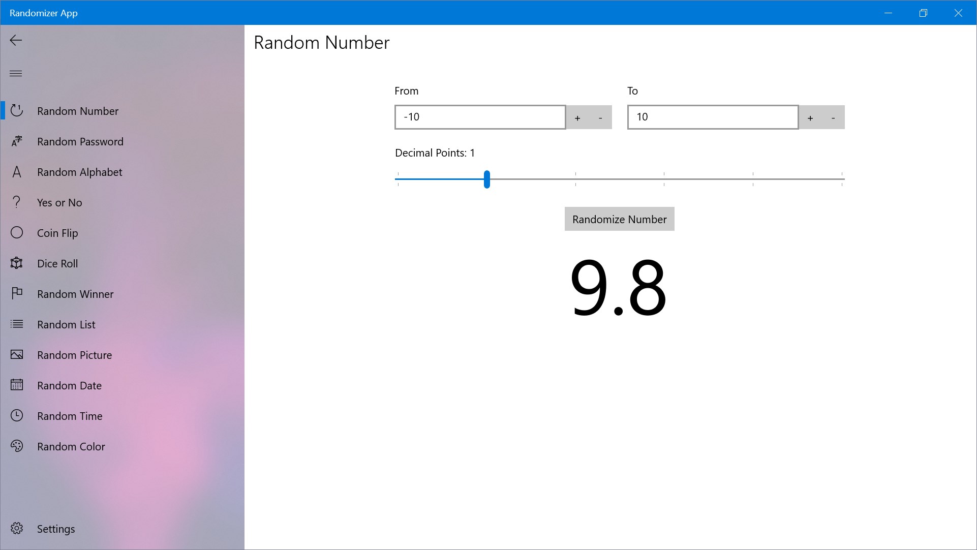977x550 pixels.
Task: Switch to Dice Roll
Action: (x=123, y=263)
